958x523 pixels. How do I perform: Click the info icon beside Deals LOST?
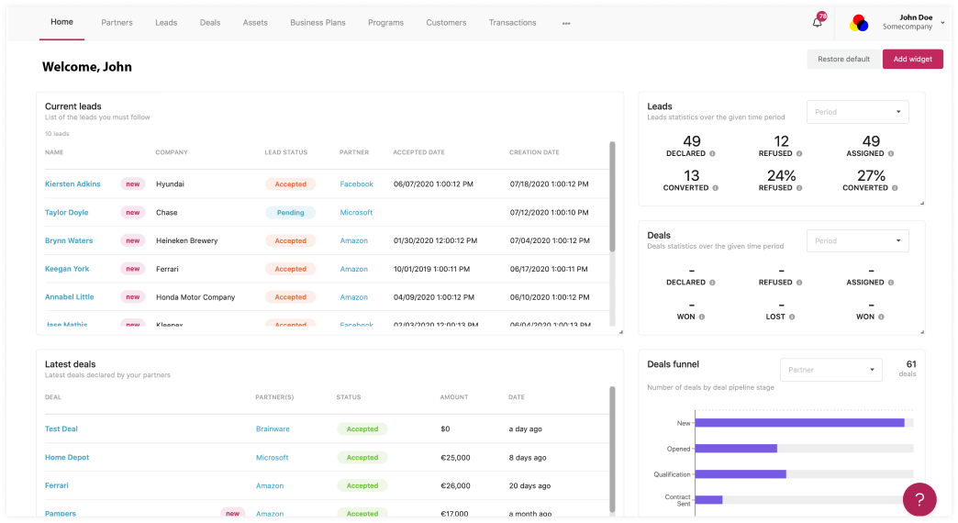point(792,317)
